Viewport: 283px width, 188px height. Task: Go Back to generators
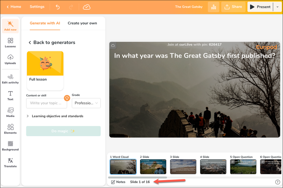tap(52, 42)
